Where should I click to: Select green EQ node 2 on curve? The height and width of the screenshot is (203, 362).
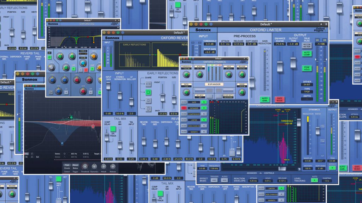pyautogui.click(x=71, y=117)
